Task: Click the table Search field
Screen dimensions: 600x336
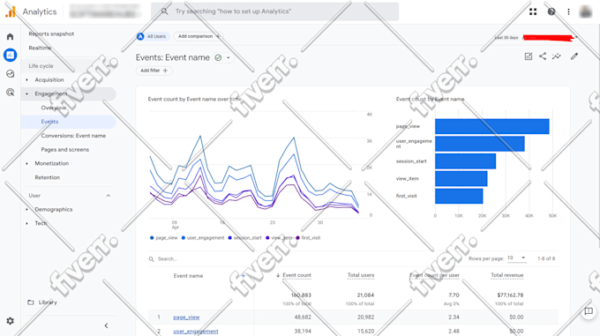Action: [x=168, y=259]
